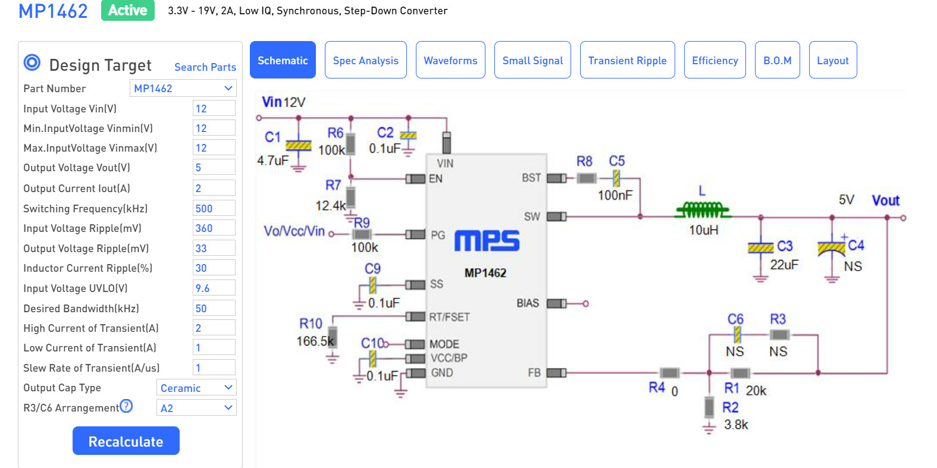Select capacitor C6 symbol in feedback network
Viewport: 937px width, 468px height.
point(737,335)
